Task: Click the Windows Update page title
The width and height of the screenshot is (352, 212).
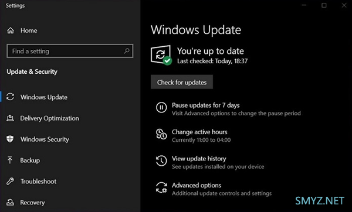Action: pos(196,30)
